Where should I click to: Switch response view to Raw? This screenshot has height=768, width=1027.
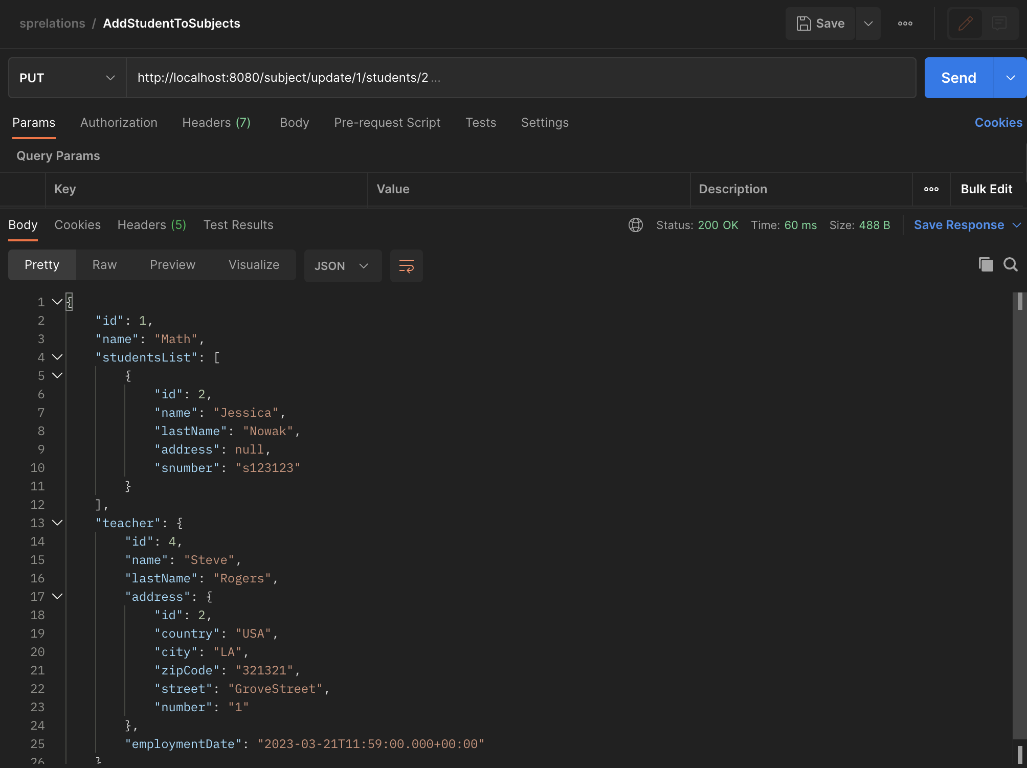(x=104, y=264)
